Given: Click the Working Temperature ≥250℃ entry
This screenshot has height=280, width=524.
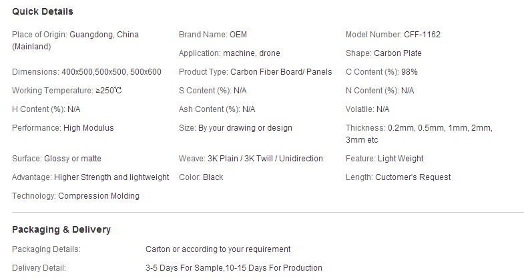Looking at the screenshot, I should pyautogui.click(x=67, y=91).
